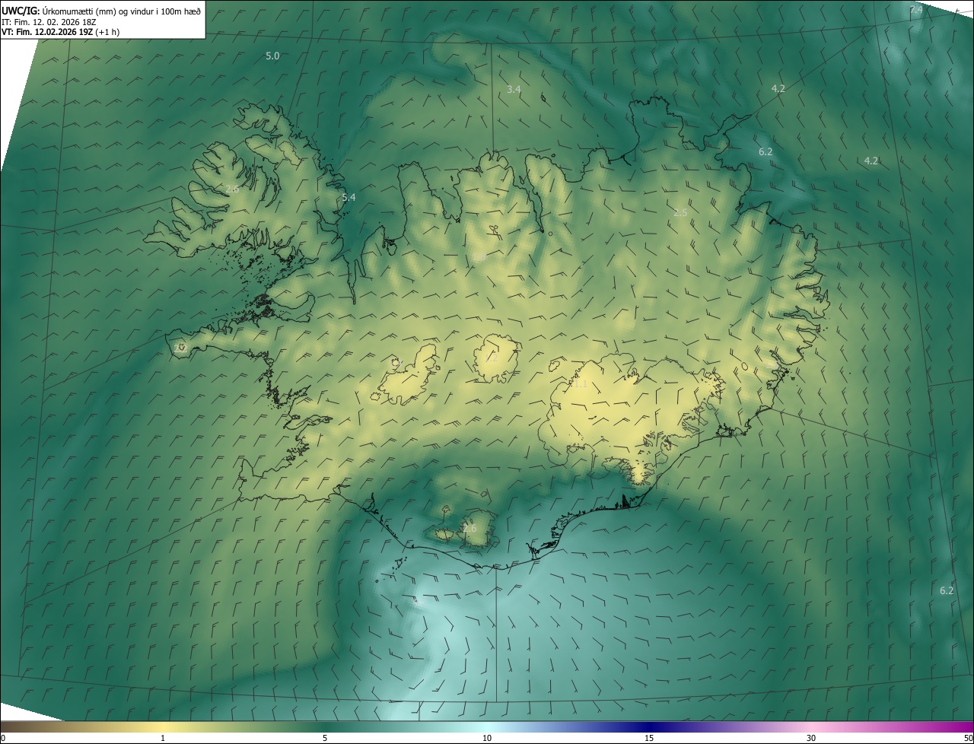Click the 1.1 value label on the glacier

pyautogui.click(x=581, y=383)
